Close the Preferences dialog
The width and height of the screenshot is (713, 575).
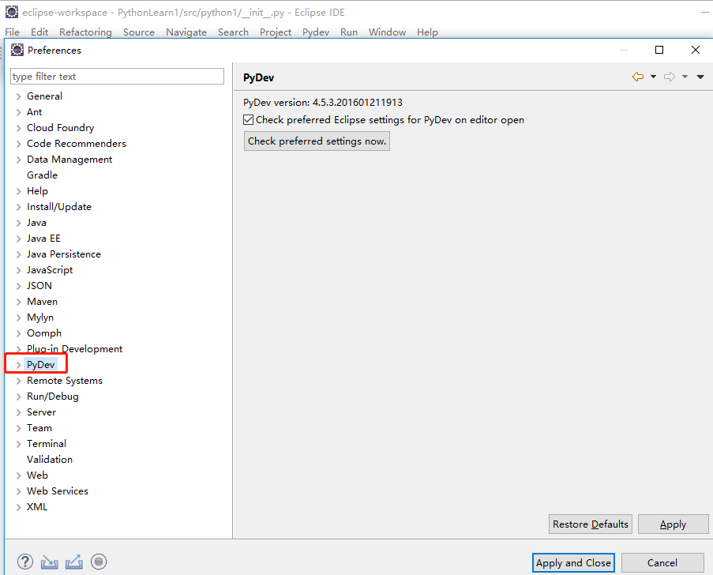click(x=696, y=50)
